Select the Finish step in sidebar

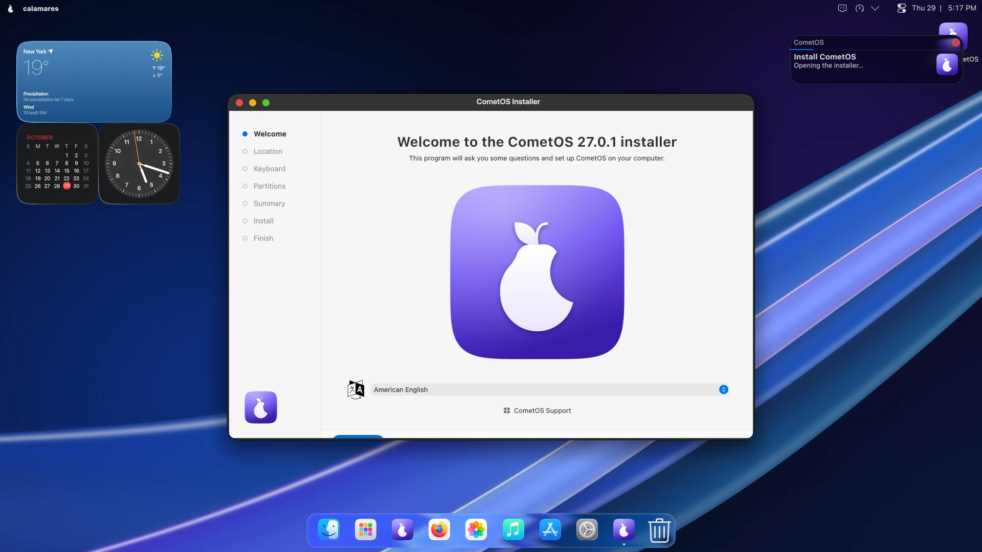(263, 238)
